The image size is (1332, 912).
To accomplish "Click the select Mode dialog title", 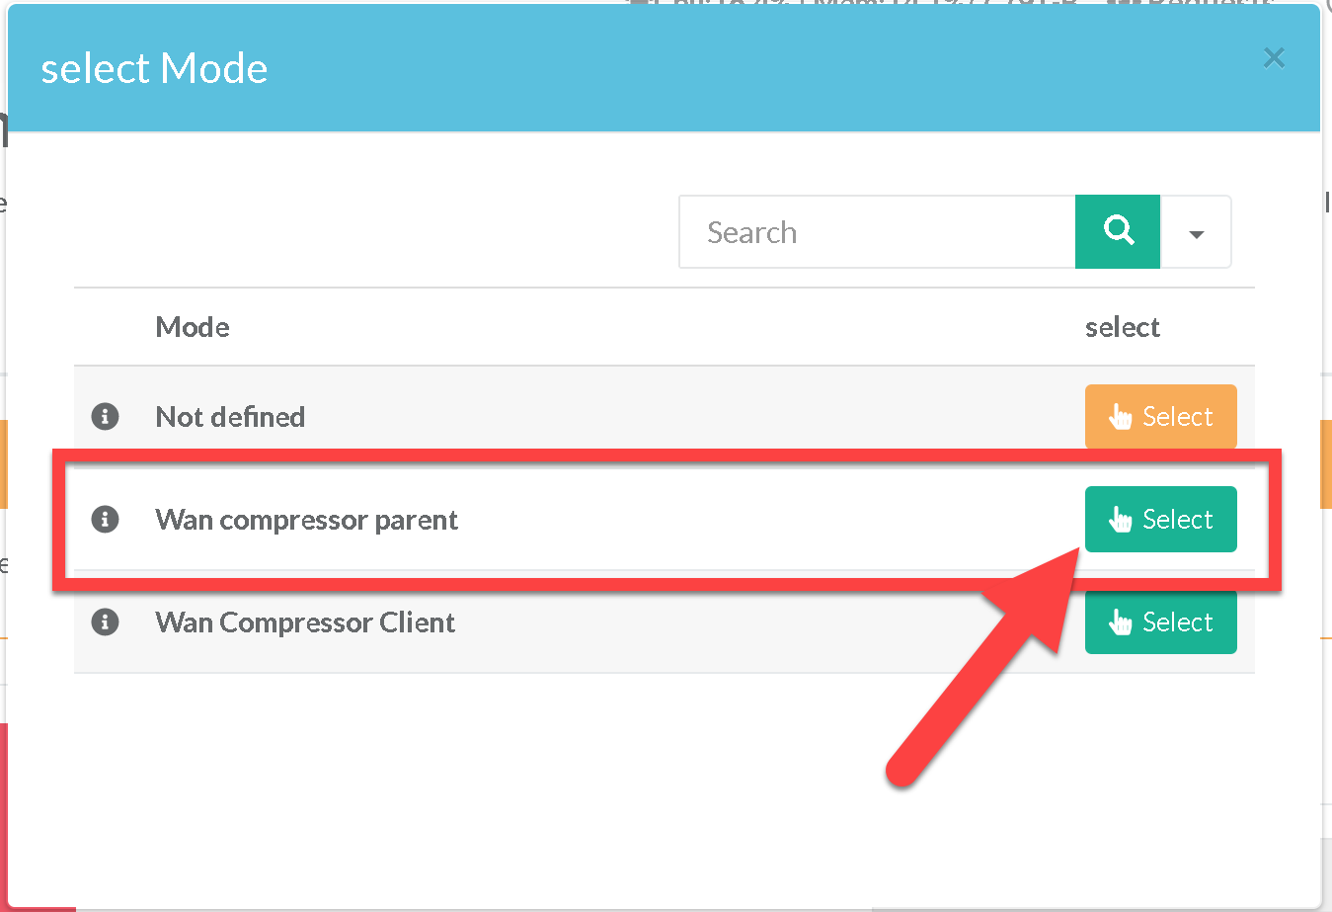I will pyautogui.click(x=154, y=68).
